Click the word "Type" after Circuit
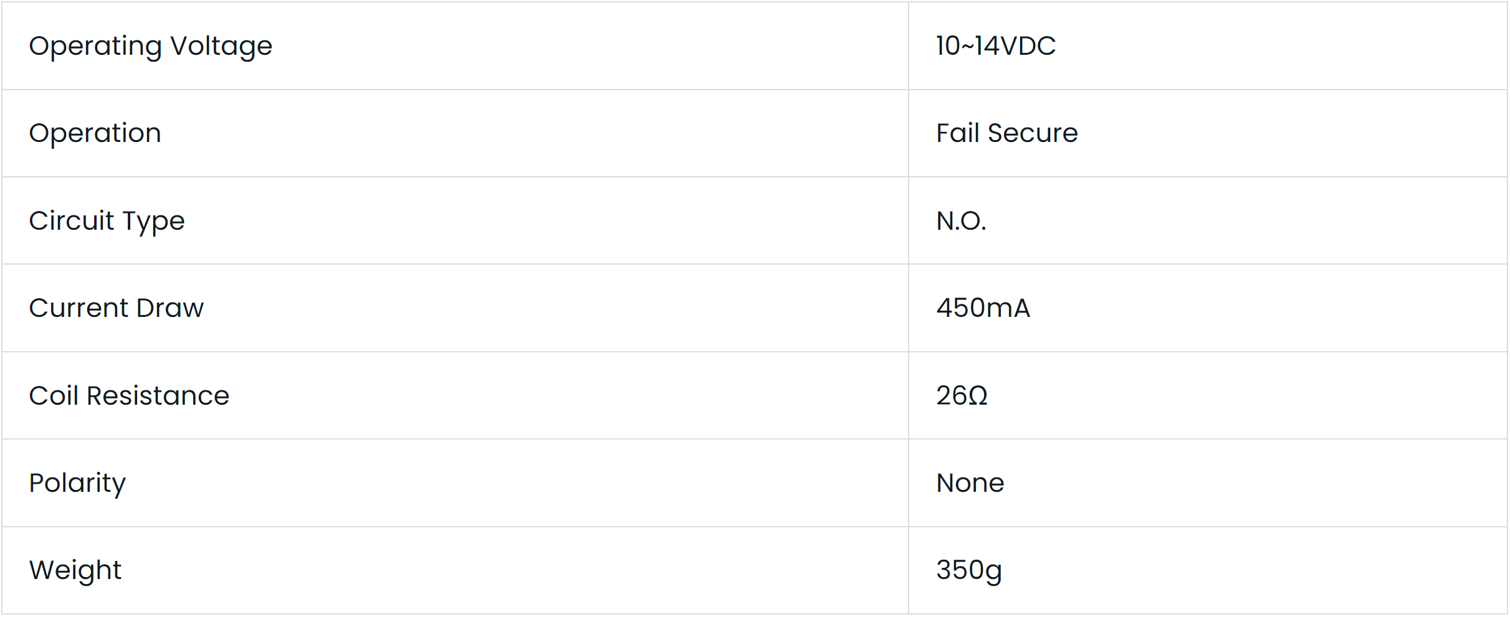The height and width of the screenshot is (617, 1510). pyautogui.click(x=153, y=222)
